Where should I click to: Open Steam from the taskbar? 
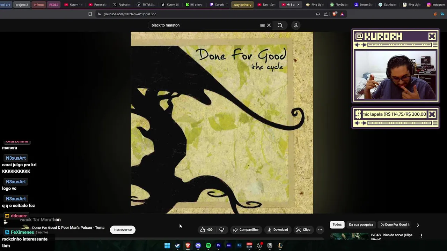(177, 245)
